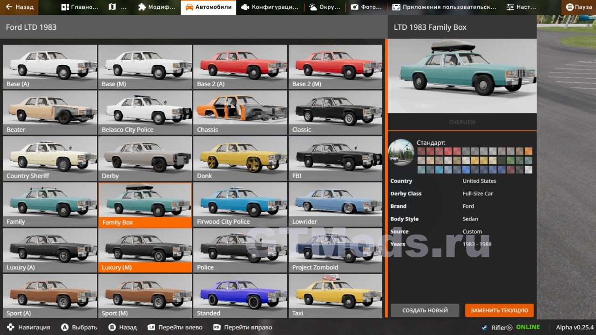Pick the Luxury (M) configuration

coord(145,250)
